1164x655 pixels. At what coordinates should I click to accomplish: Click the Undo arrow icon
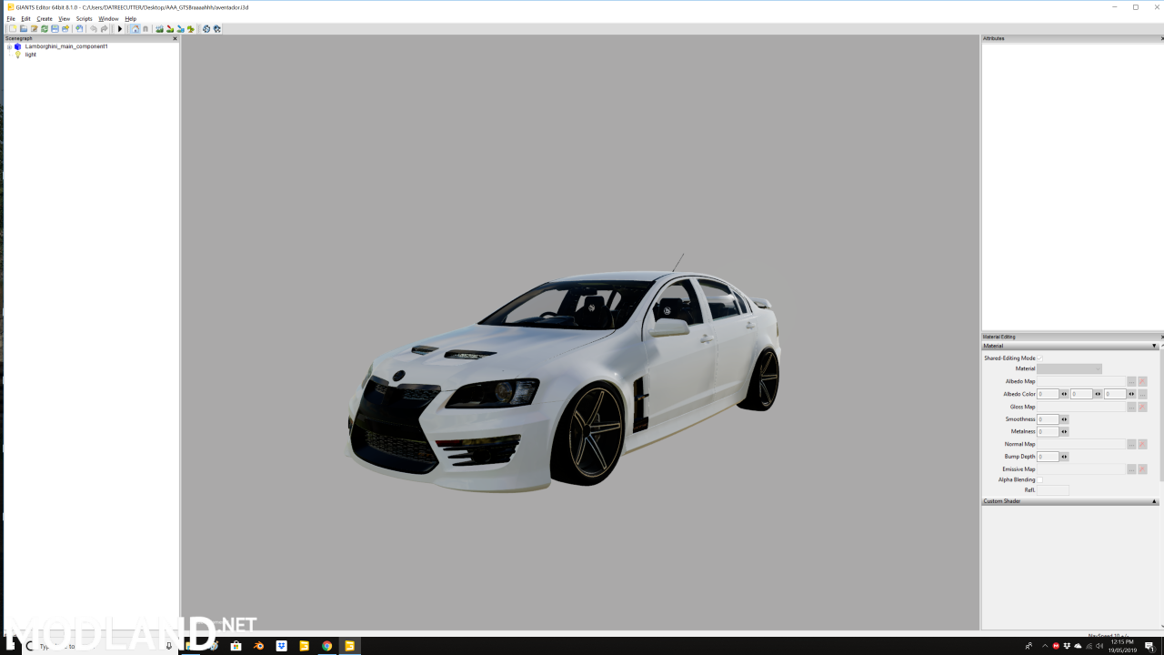[93, 29]
